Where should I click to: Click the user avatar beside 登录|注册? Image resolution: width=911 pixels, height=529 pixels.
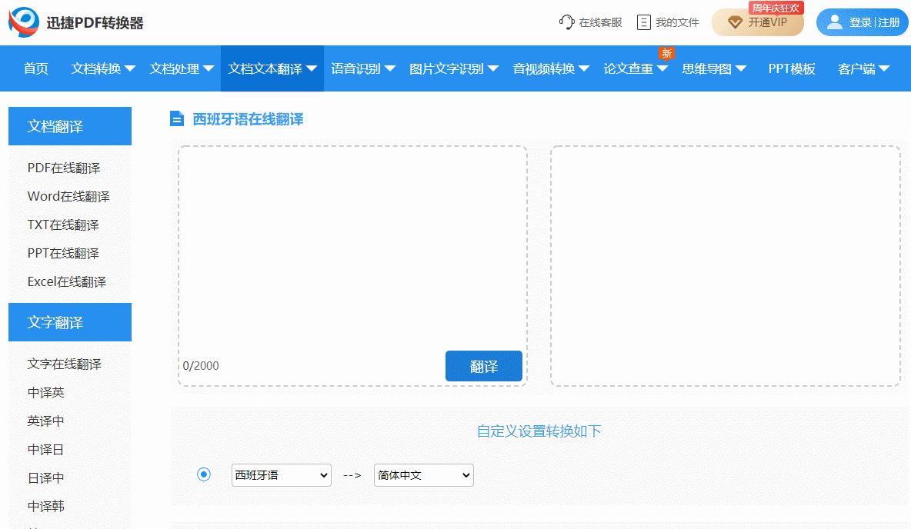click(835, 22)
